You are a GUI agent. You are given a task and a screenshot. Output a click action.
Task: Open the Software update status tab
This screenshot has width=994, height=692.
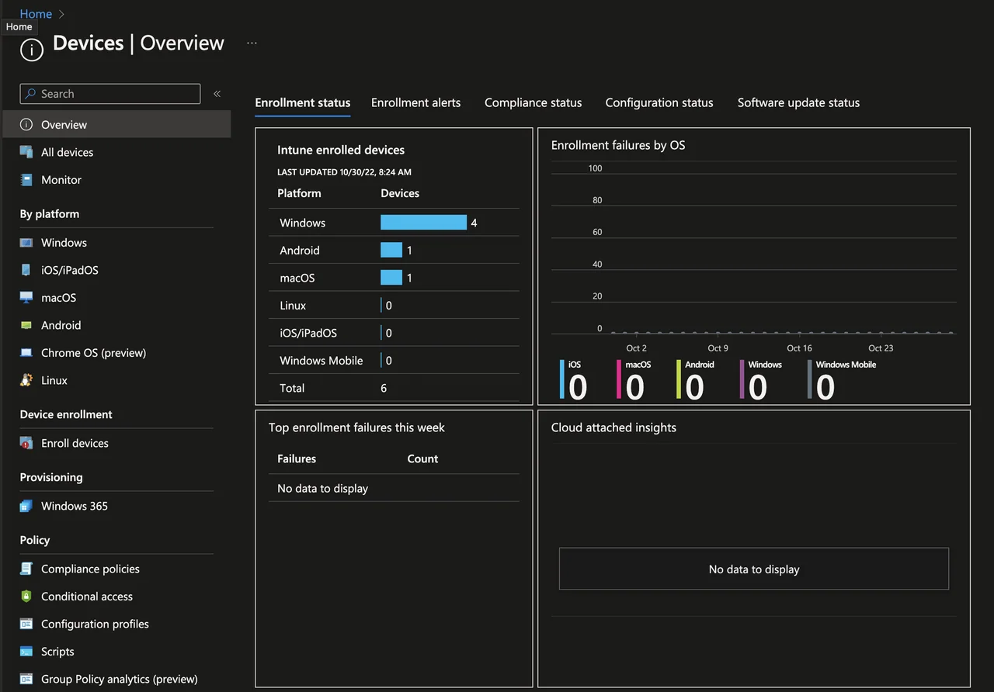[798, 102]
